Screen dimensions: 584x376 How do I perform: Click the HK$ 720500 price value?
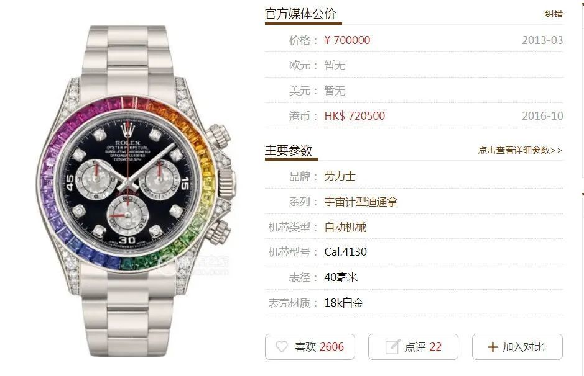tap(355, 116)
